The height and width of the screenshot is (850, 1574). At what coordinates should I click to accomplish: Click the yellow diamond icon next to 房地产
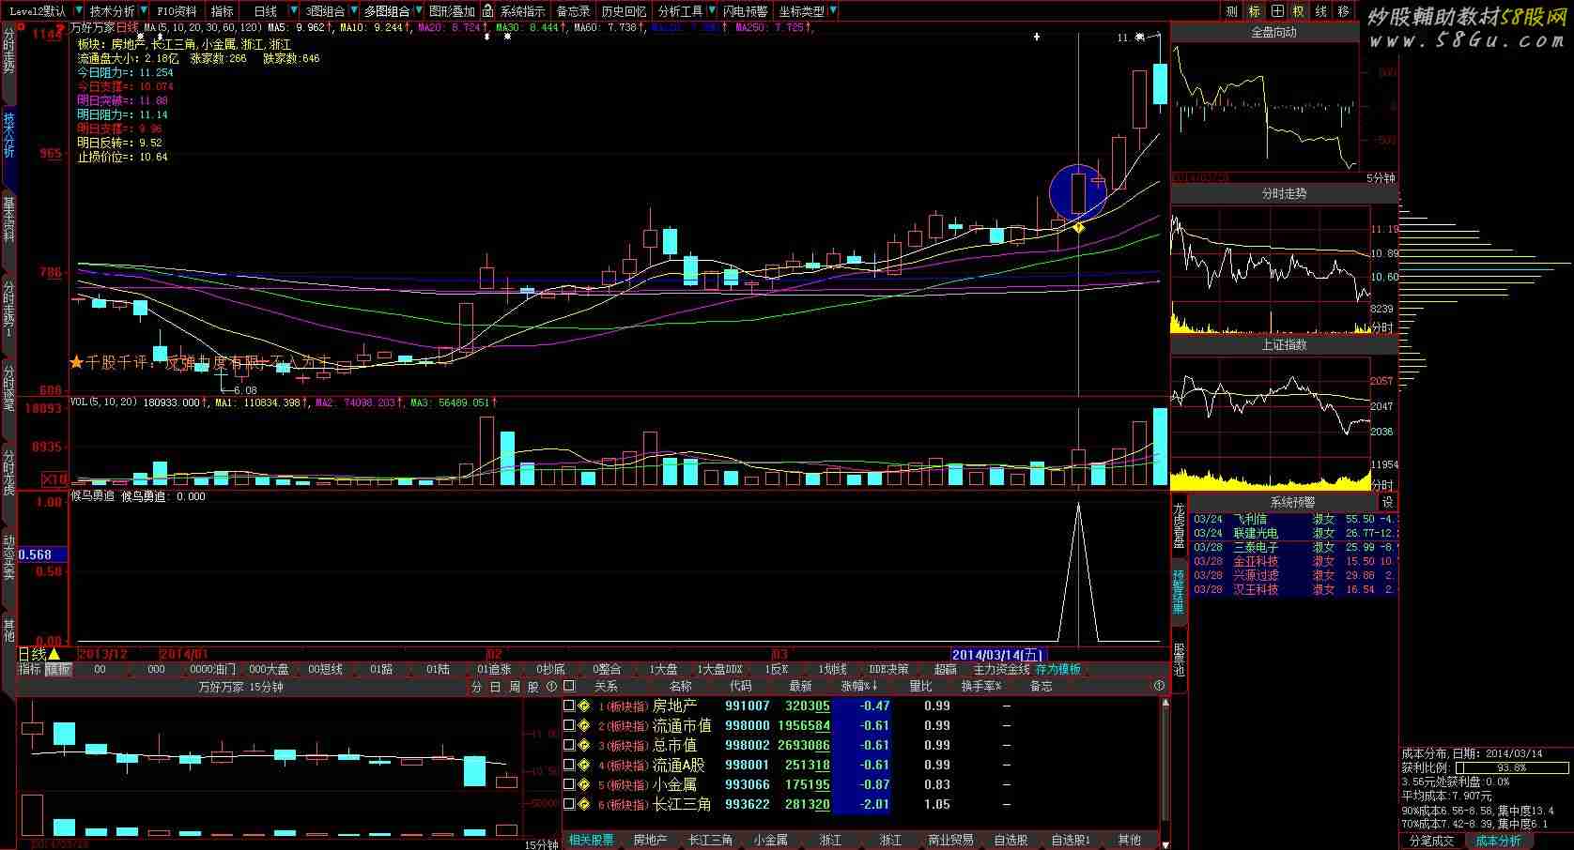[x=584, y=706]
